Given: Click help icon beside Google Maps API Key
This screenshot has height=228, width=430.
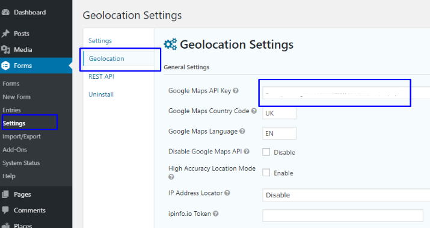Looking at the screenshot, I should coord(236,91).
